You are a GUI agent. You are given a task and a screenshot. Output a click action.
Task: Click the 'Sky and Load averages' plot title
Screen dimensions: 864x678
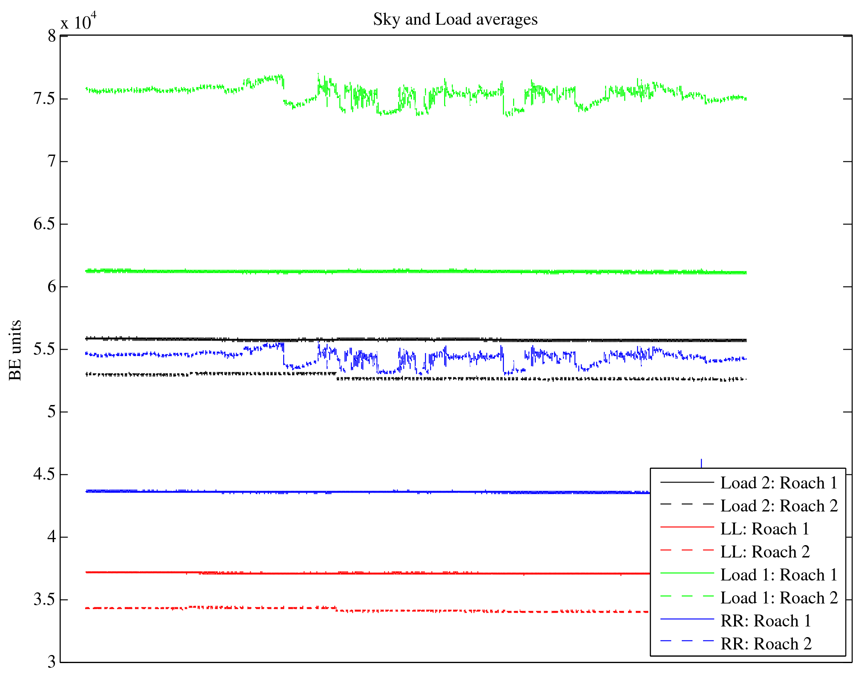tap(455, 20)
